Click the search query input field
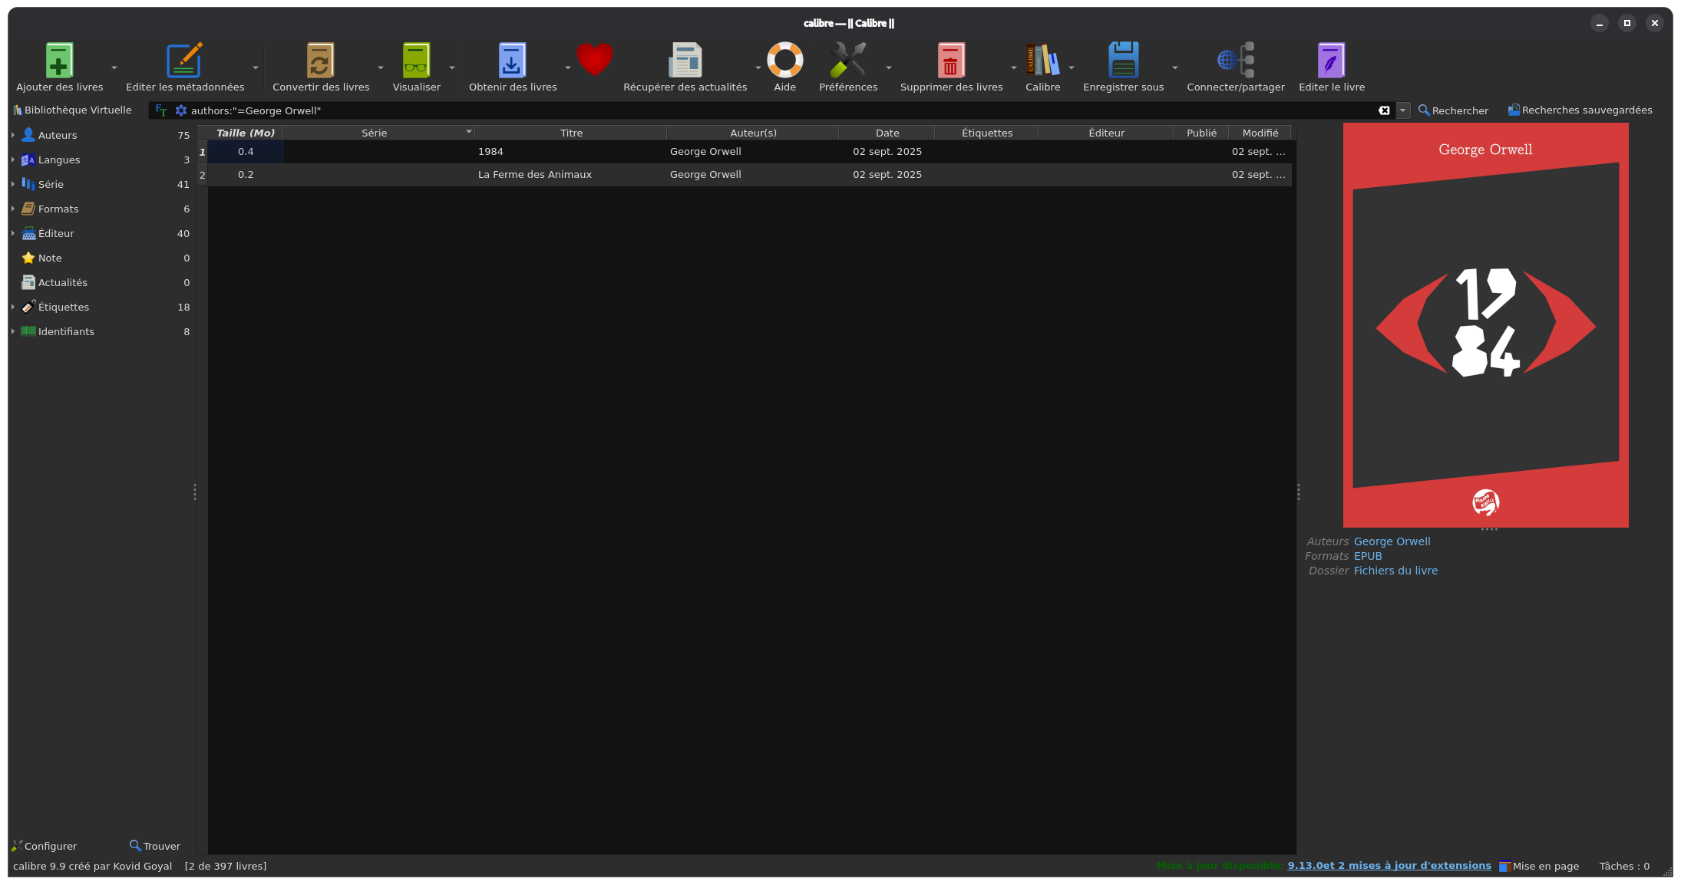This screenshot has width=1681, height=885. tap(781, 110)
